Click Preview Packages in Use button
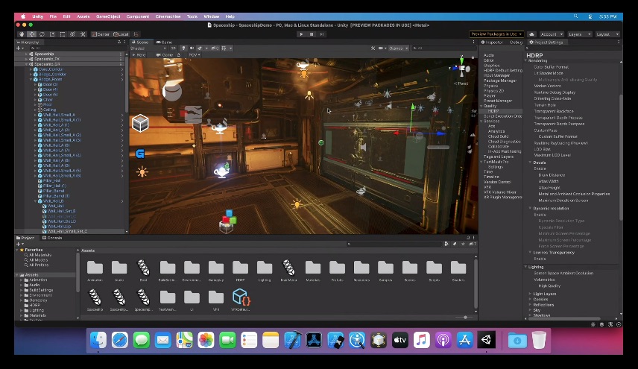Image resolution: width=638 pixels, height=369 pixels. [x=495, y=34]
